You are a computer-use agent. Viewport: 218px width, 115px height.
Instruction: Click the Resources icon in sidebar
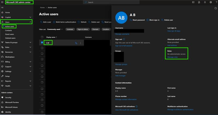2,52
